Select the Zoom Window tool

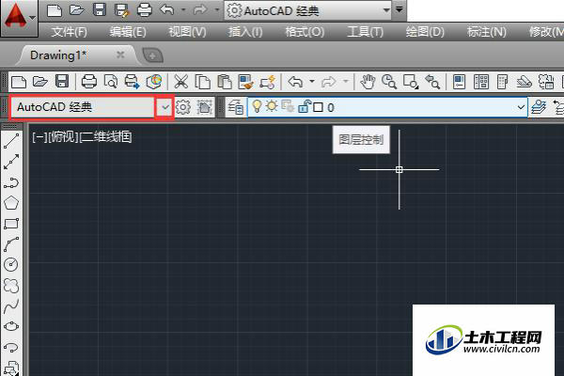coord(411,82)
